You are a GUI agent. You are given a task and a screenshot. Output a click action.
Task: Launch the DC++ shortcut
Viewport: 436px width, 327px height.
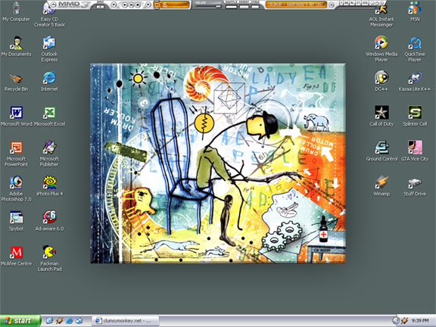click(x=381, y=82)
